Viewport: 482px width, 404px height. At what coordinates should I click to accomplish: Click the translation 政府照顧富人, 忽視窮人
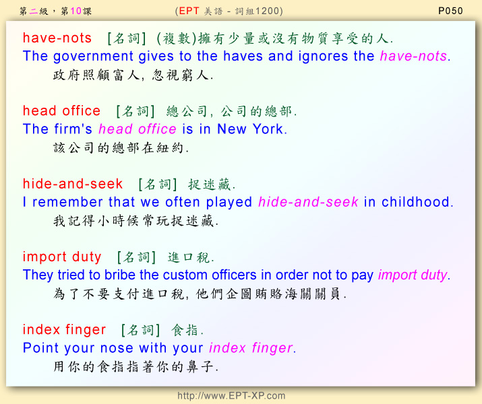click(x=133, y=75)
